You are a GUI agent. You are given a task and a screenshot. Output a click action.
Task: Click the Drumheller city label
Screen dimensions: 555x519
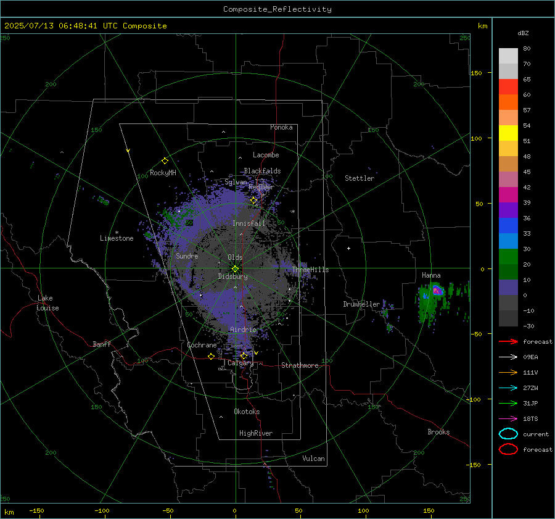(361, 304)
